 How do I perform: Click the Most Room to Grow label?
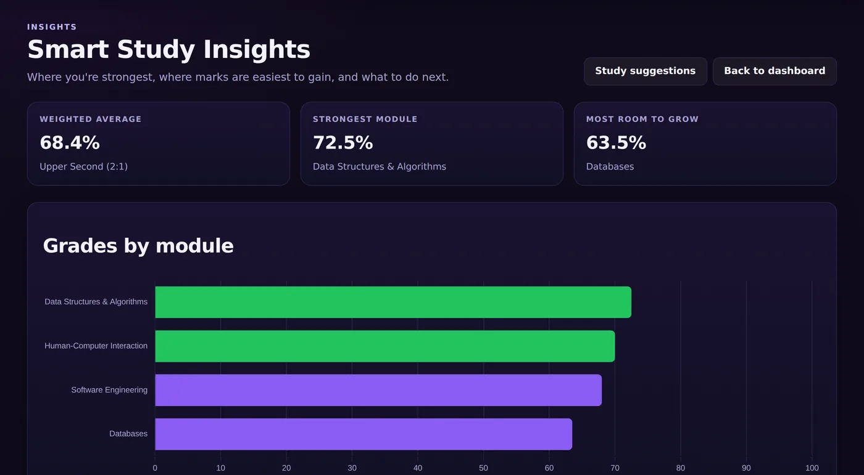pyautogui.click(x=642, y=119)
